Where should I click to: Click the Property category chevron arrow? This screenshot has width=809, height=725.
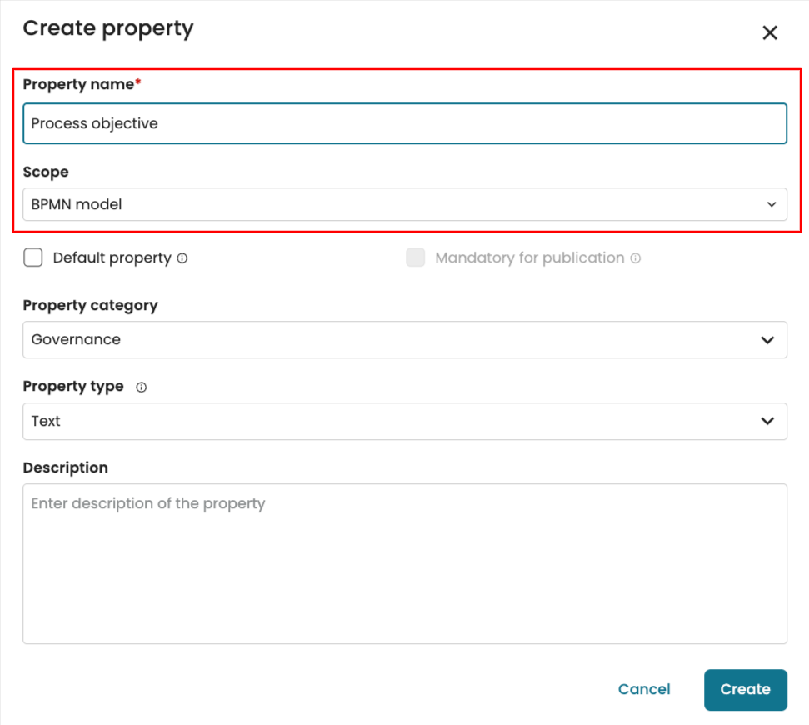tap(767, 340)
